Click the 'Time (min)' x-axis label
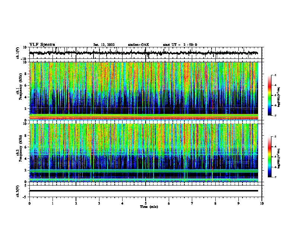 (149, 207)
